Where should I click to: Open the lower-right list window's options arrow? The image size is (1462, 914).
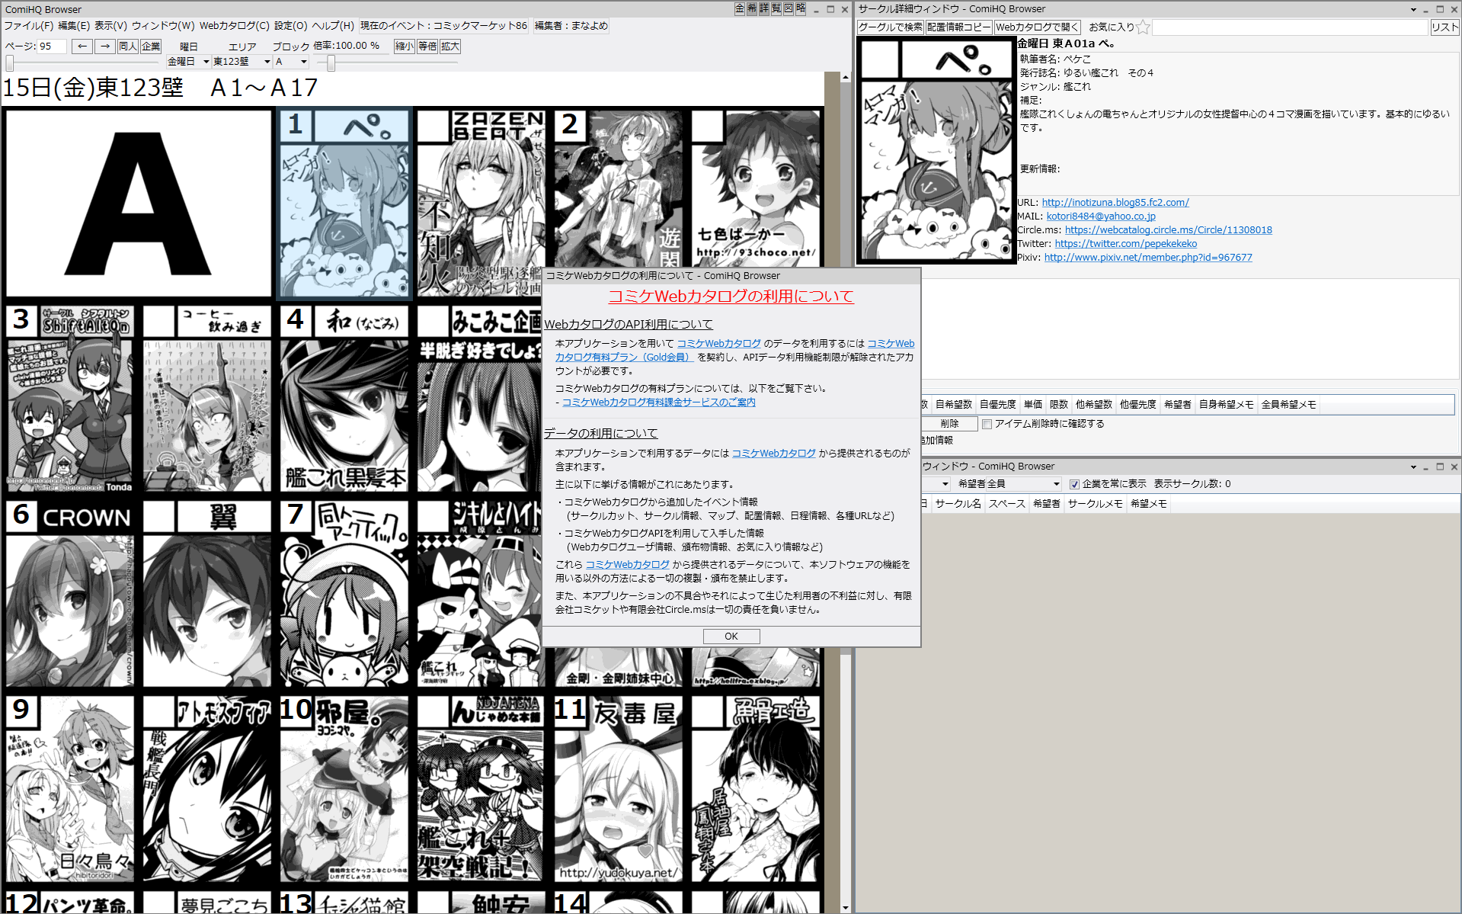(x=1413, y=467)
